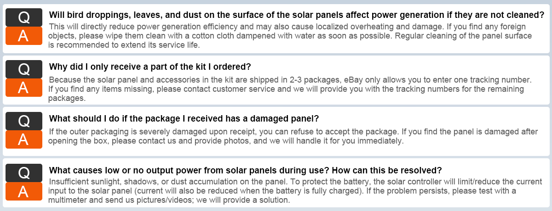
Task: Click the orange A badge for the damaged package answer
Action: pyautogui.click(x=24, y=139)
